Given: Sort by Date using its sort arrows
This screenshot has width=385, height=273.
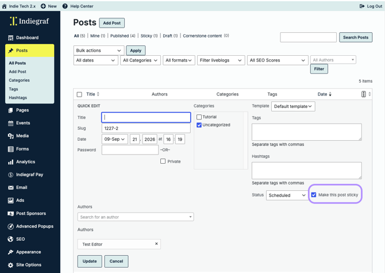Looking at the screenshot, I should (330, 94).
